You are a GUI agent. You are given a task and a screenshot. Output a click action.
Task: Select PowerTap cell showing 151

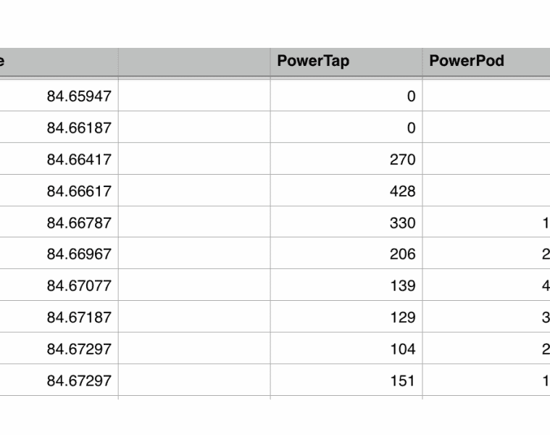[346, 381]
